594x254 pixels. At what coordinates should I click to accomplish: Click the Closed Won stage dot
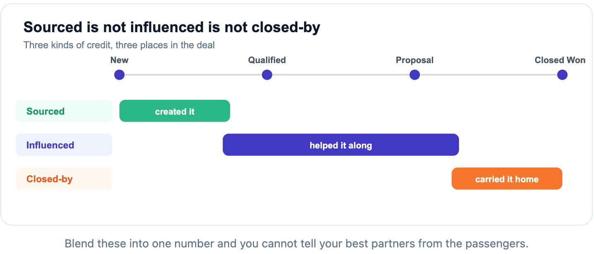(x=562, y=75)
